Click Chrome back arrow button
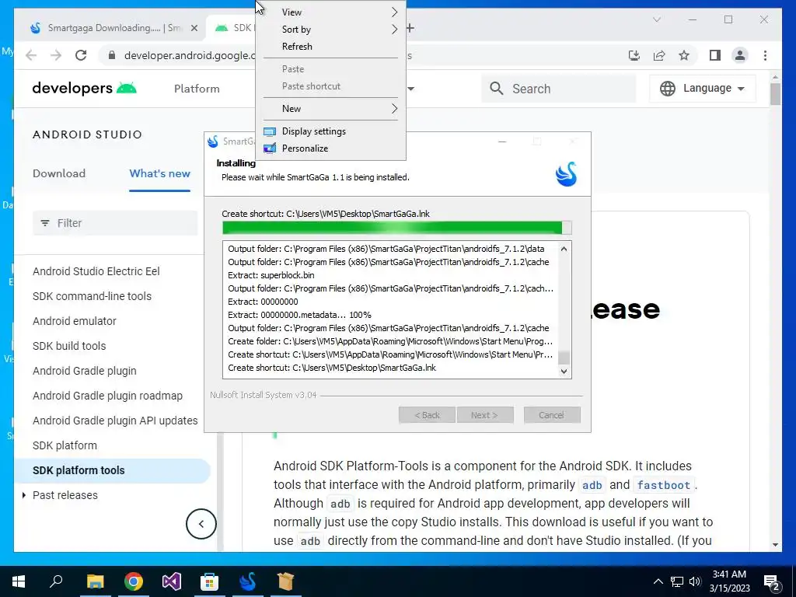This screenshot has height=597, width=796. (x=31, y=55)
